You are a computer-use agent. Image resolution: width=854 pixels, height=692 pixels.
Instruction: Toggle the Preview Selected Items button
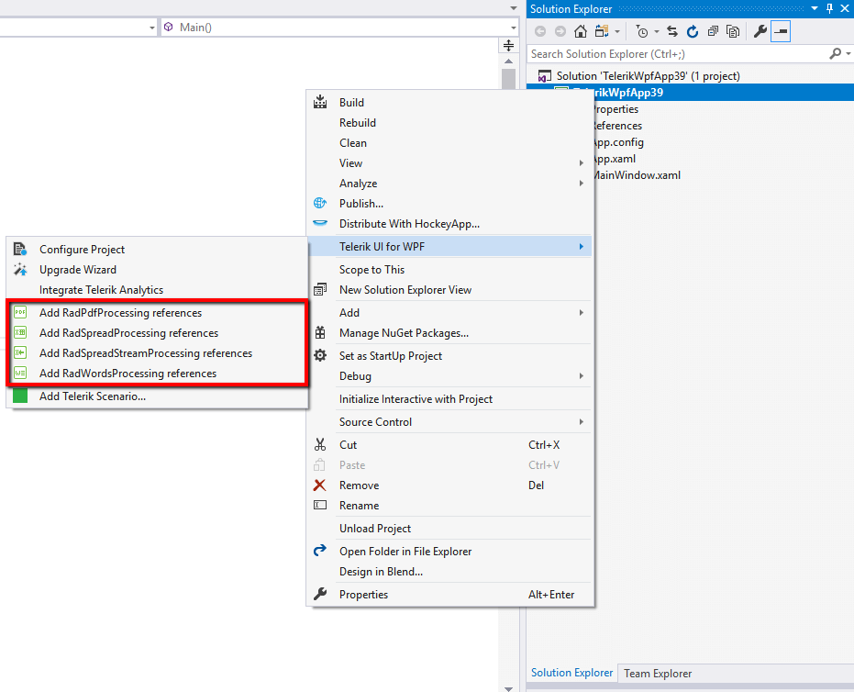[x=781, y=31]
